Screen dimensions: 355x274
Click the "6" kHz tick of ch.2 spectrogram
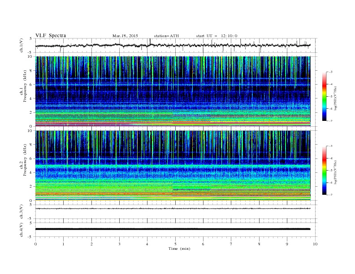31,158
